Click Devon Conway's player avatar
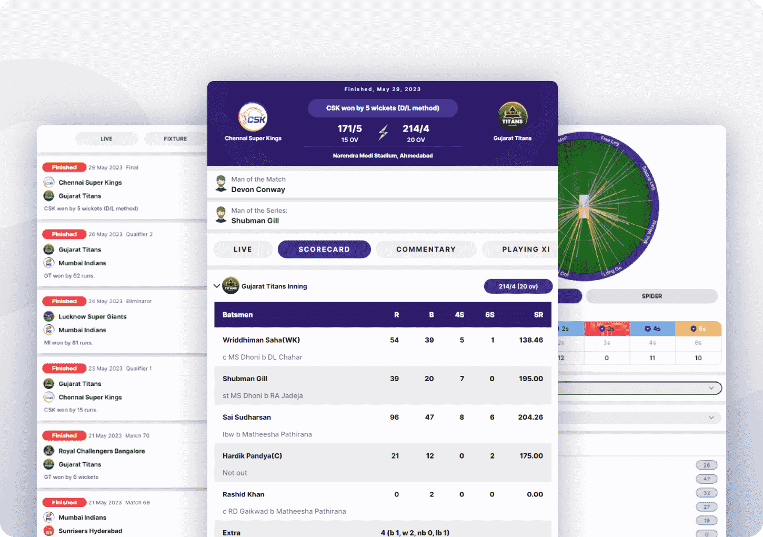The width and height of the screenshot is (763, 537). pos(221,184)
